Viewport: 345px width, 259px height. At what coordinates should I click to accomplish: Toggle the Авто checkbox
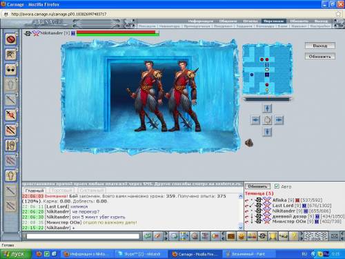pos(277,186)
